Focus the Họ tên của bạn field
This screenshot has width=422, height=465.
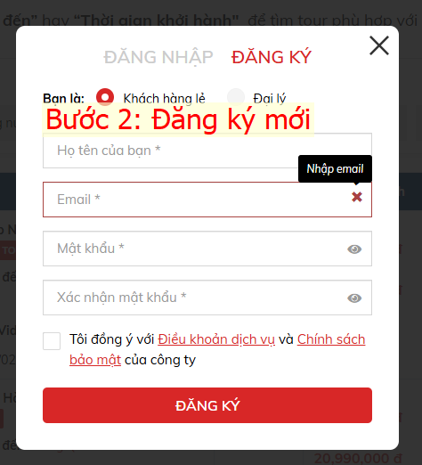(207, 151)
